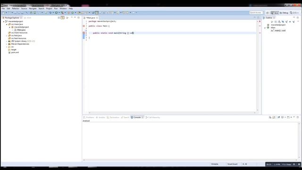Click the External Tools run icon
302x170 pixels.
point(62,13)
